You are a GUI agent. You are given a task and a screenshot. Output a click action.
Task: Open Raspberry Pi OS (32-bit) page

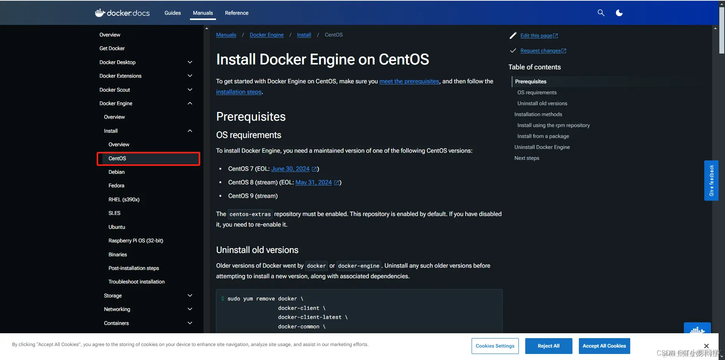[x=136, y=241]
